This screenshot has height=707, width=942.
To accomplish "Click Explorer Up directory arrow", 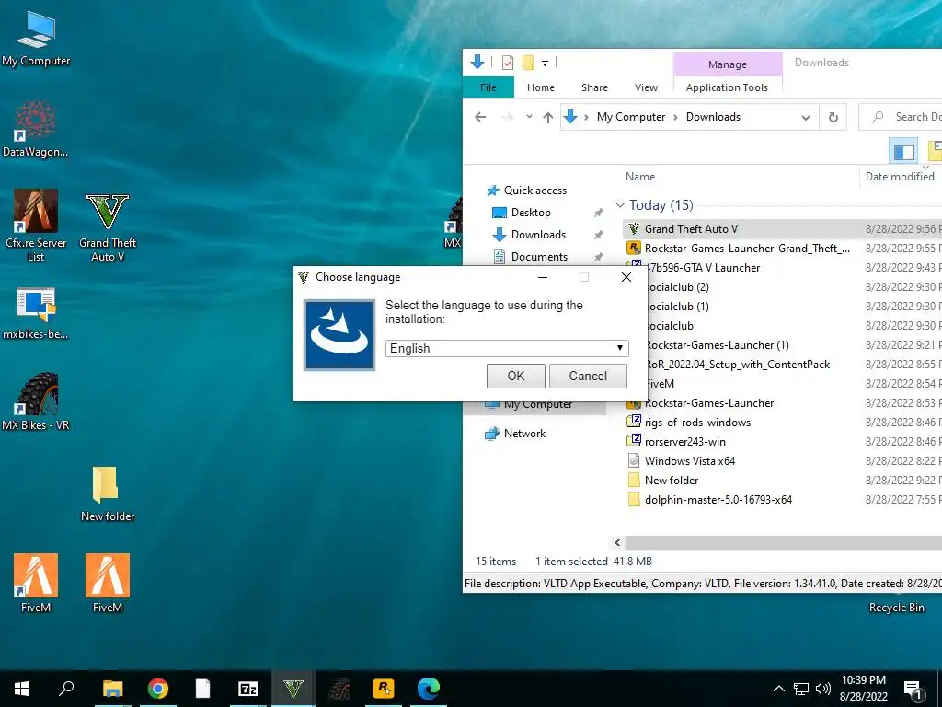I will (x=548, y=117).
